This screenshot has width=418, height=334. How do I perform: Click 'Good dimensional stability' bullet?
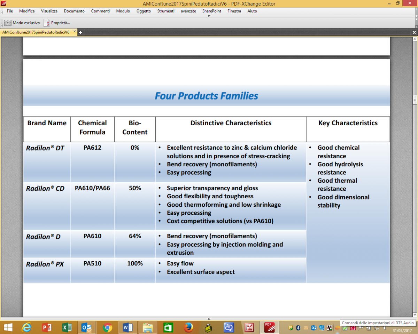[x=343, y=201]
